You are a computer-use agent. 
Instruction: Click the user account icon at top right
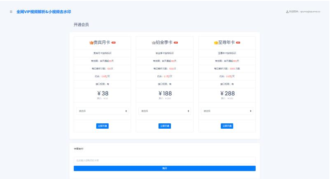coord(287,12)
